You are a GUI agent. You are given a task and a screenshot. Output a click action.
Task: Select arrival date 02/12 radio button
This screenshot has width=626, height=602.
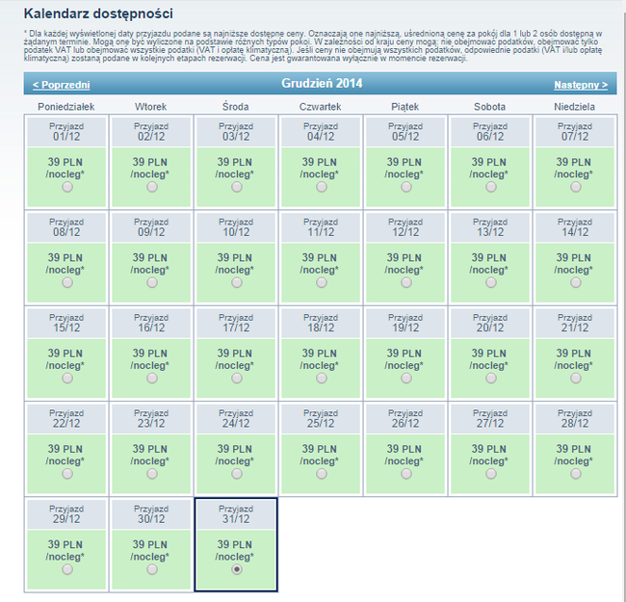[152, 187]
